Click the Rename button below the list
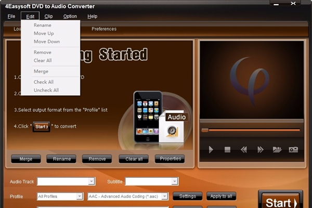Image resolution: width=312 pixels, height=208 pixels. 61,159
